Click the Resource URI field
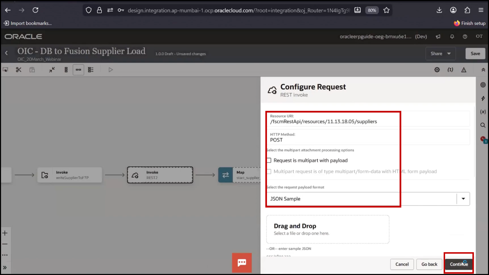 coord(368,119)
